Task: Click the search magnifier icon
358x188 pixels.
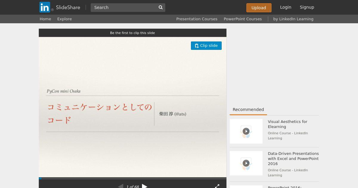Action: click(161, 7)
